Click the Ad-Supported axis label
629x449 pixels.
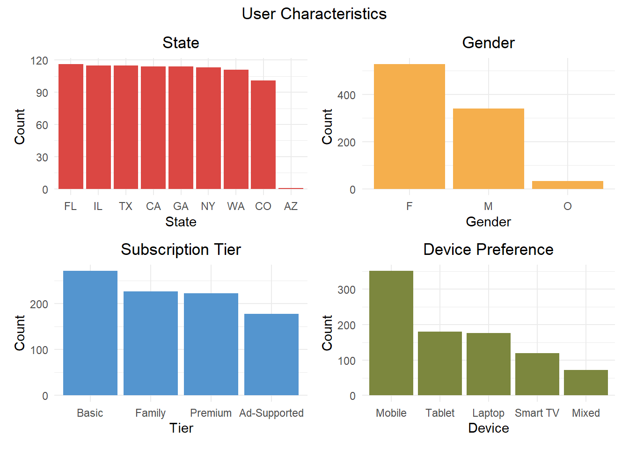271,413
